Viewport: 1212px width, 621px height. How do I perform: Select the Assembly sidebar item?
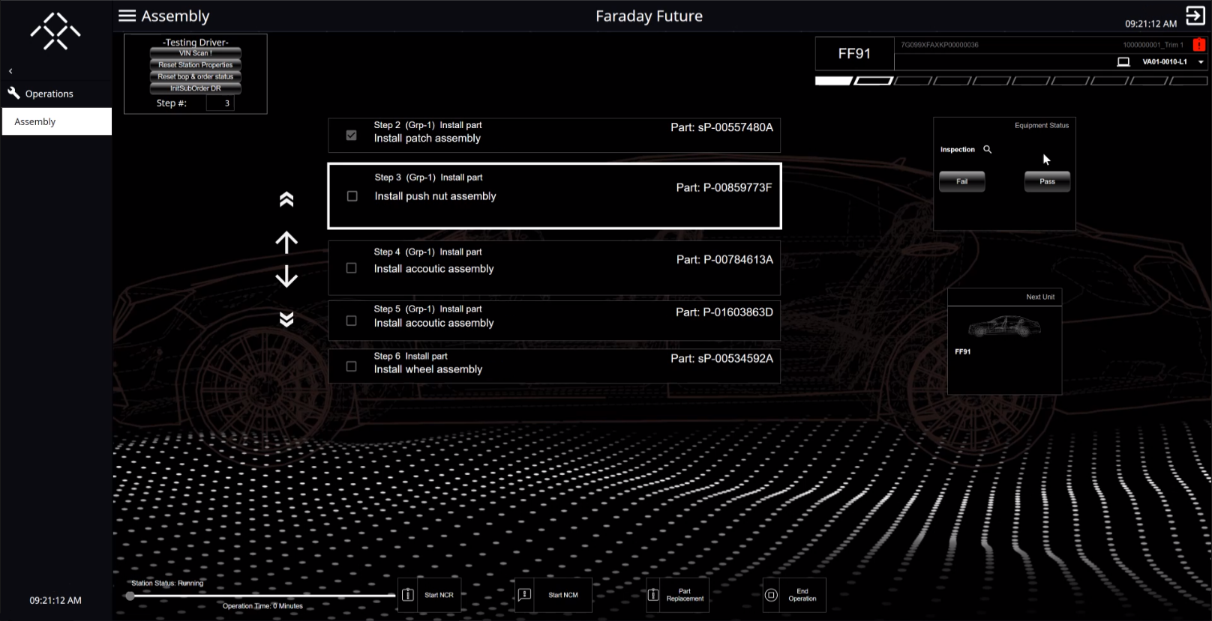(x=57, y=121)
